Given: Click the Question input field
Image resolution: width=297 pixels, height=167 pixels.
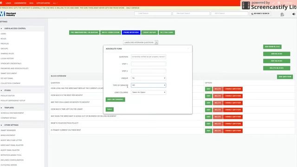Looking at the screenshot, I should 148,57.
